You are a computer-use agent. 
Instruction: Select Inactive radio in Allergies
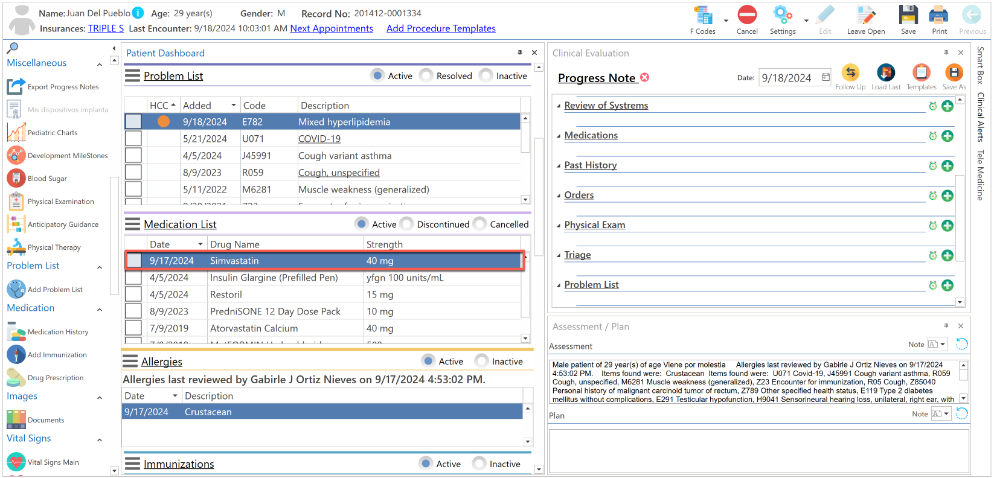click(482, 361)
